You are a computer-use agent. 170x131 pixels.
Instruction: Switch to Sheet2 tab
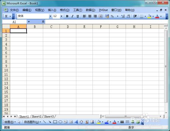(x=36, y=116)
